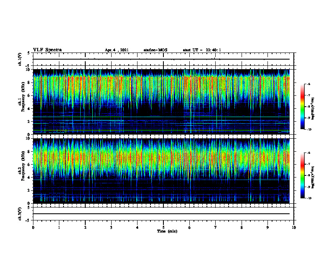Screen dimensions: 331x255
Task: Click the "4" kHz tick of ch.1 spectrogram
Action: (x=29, y=109)
